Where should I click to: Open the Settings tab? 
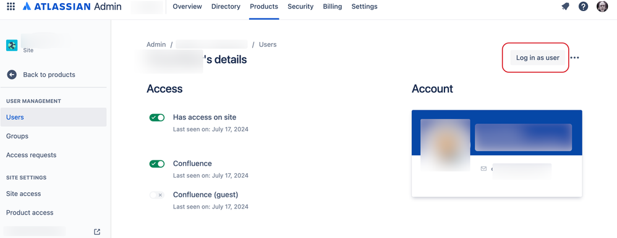tap(364, 6)
